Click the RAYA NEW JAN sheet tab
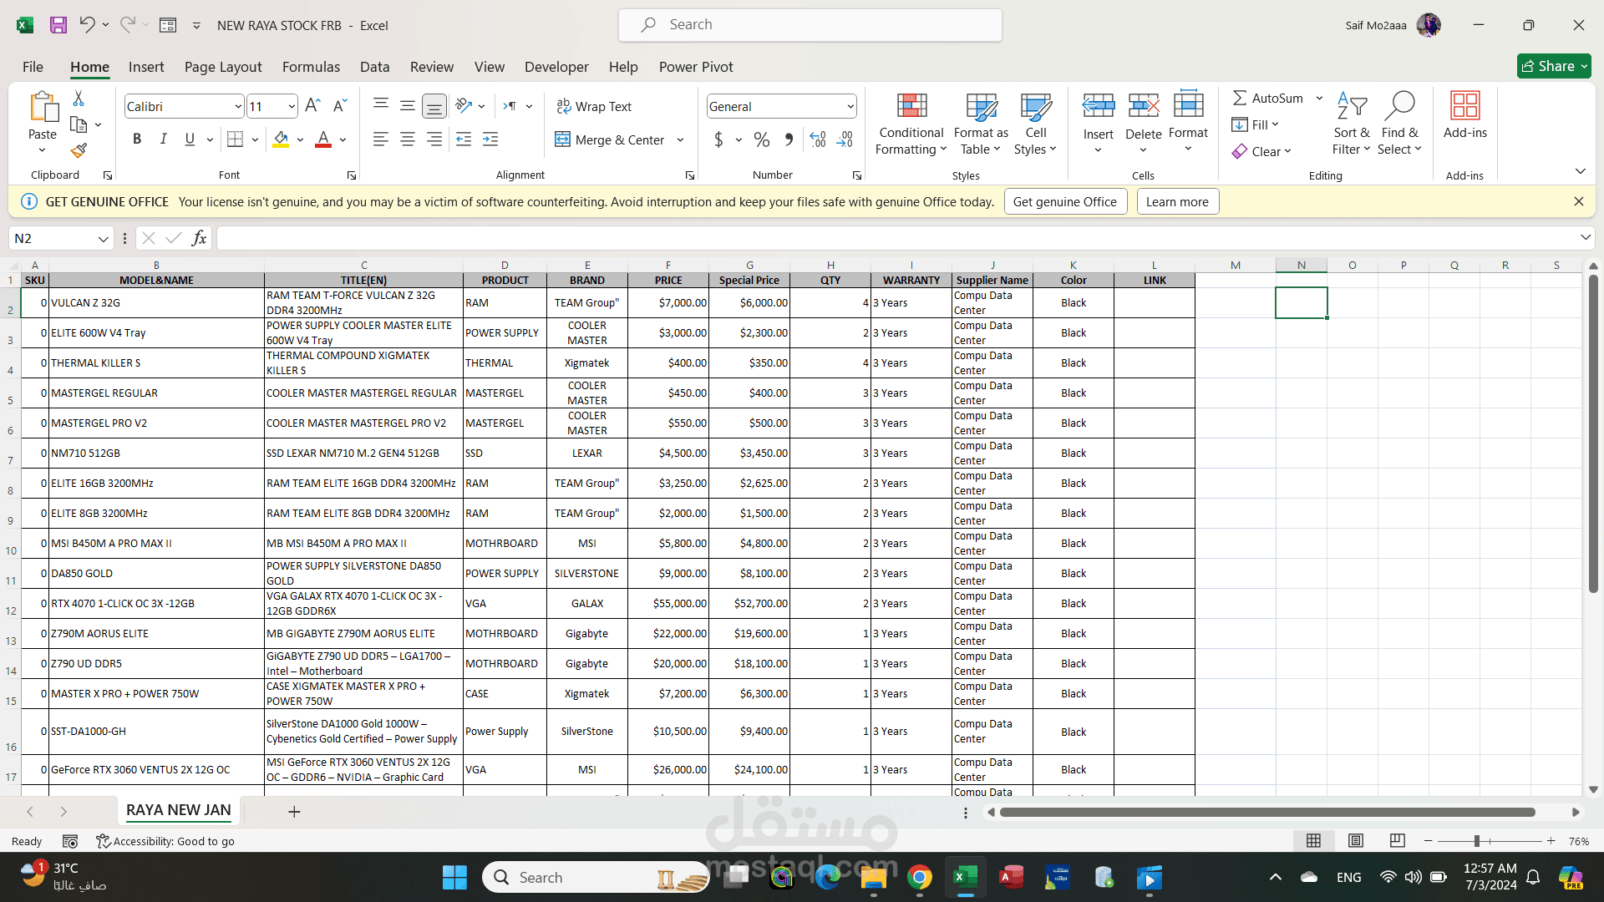 (178, 810)
